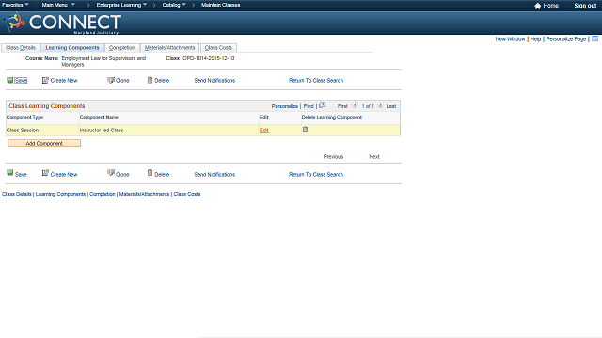Click the footer Learning Components link
This screenshot has height=338, width=602.
[x=60, y=194]
